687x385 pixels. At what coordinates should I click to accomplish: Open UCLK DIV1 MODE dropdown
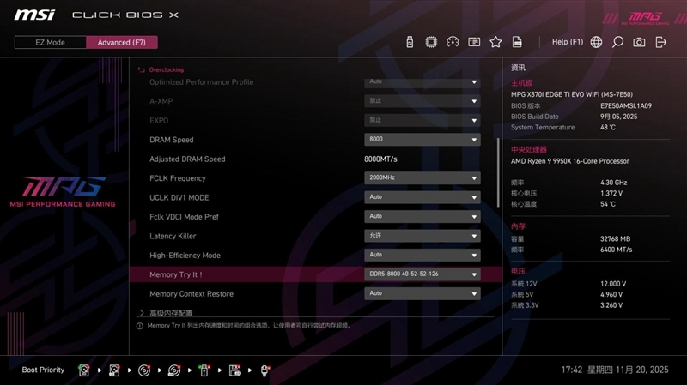click(423, 197)
